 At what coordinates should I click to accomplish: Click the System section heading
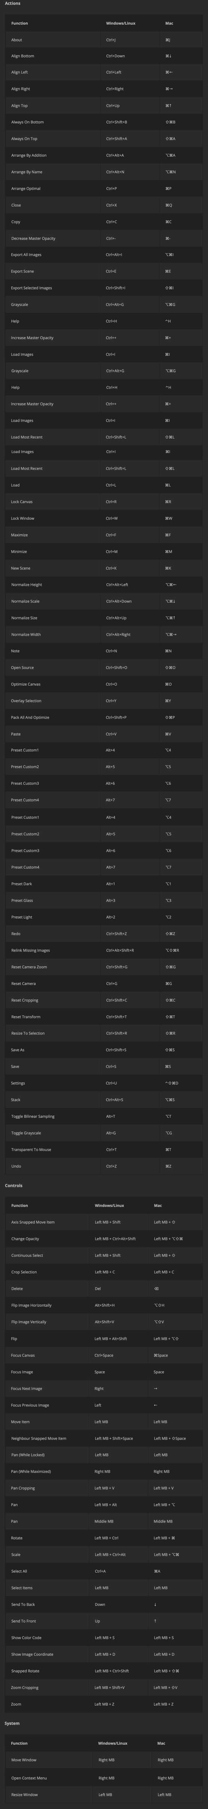point(12,1723)
